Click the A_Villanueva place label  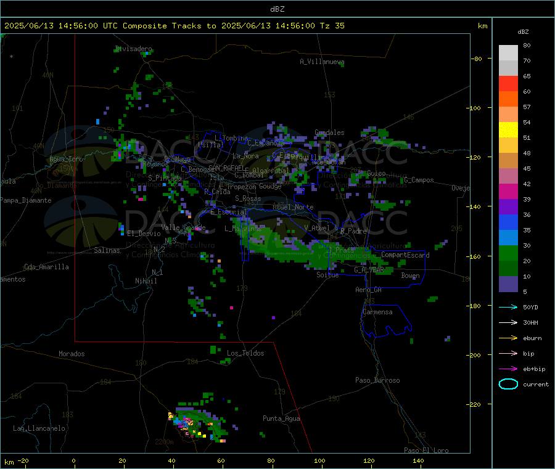pos(322,62)
